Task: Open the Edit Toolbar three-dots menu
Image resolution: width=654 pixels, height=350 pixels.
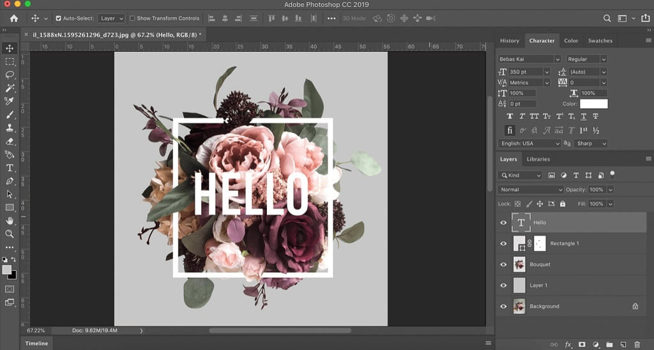Action: click(x=10, y=247)
